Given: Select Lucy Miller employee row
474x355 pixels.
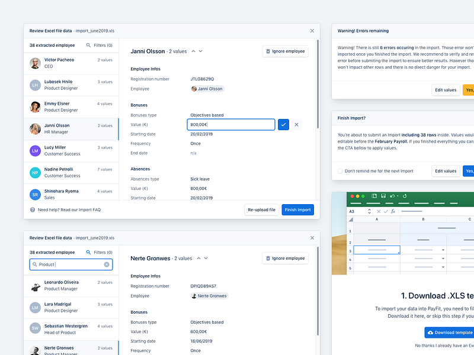Looking at the screenshot, I should click(x=71, y=151).
